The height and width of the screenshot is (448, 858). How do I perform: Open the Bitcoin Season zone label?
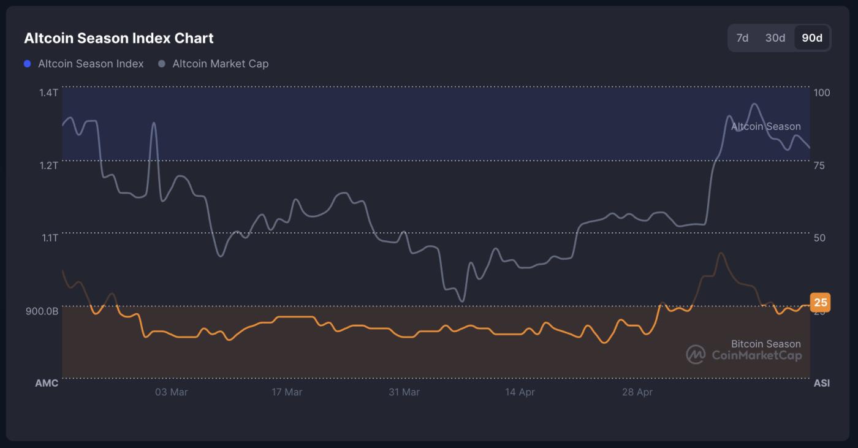(765, 344)
